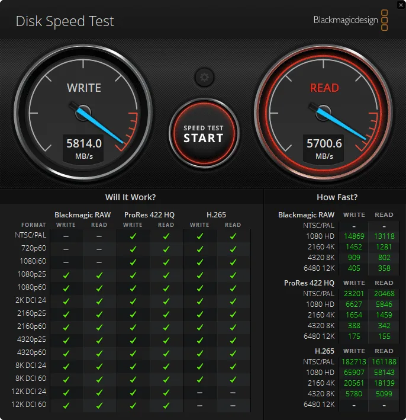Start the speed test

pos(204,133)
